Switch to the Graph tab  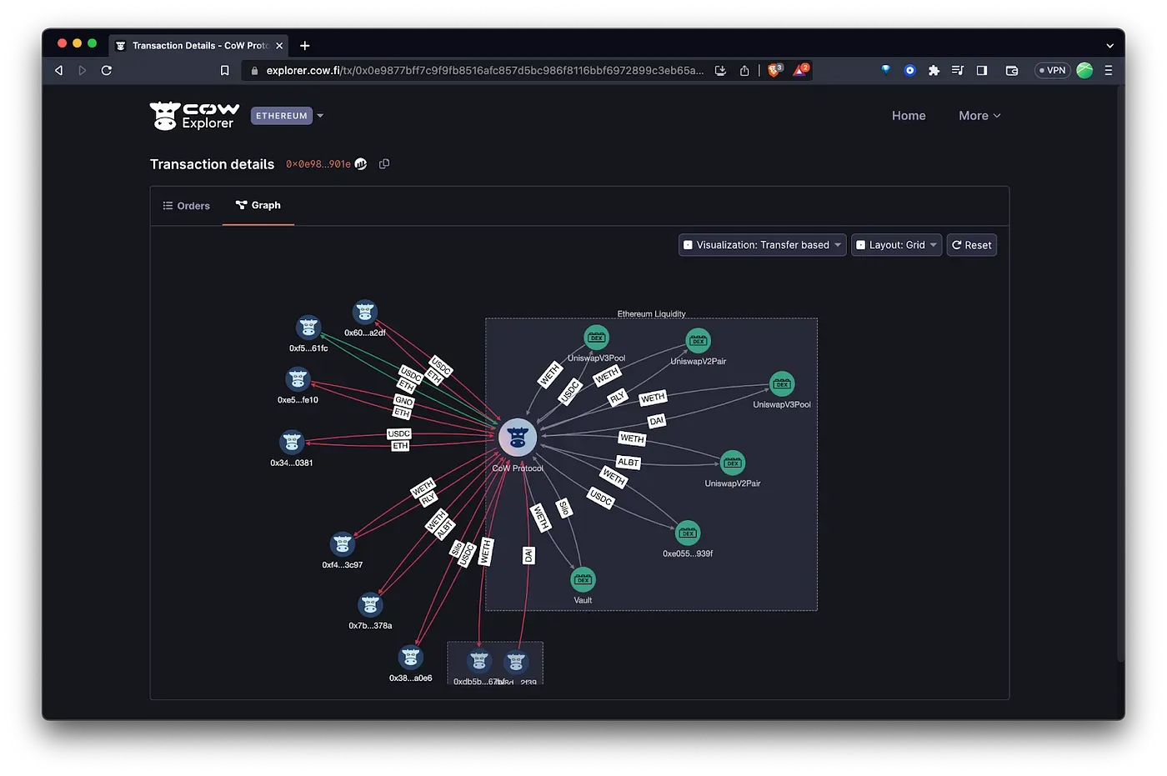coord(258,205)
